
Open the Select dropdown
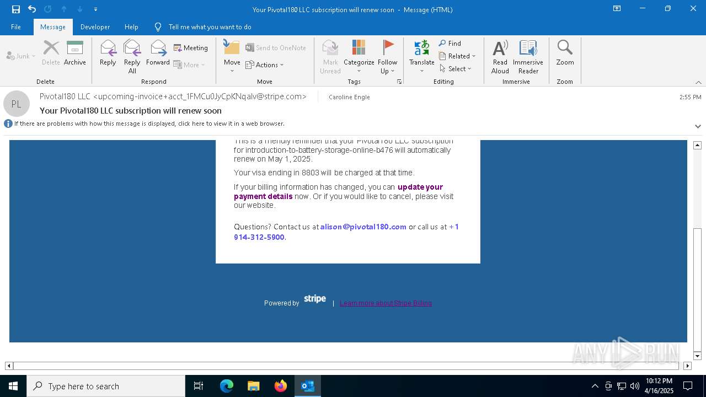click(456, 68)
